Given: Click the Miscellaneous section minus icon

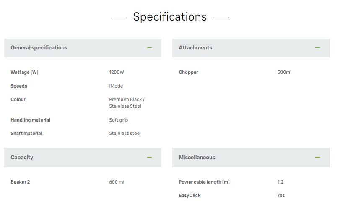Looking at the screenshot, I should (317, 158).
